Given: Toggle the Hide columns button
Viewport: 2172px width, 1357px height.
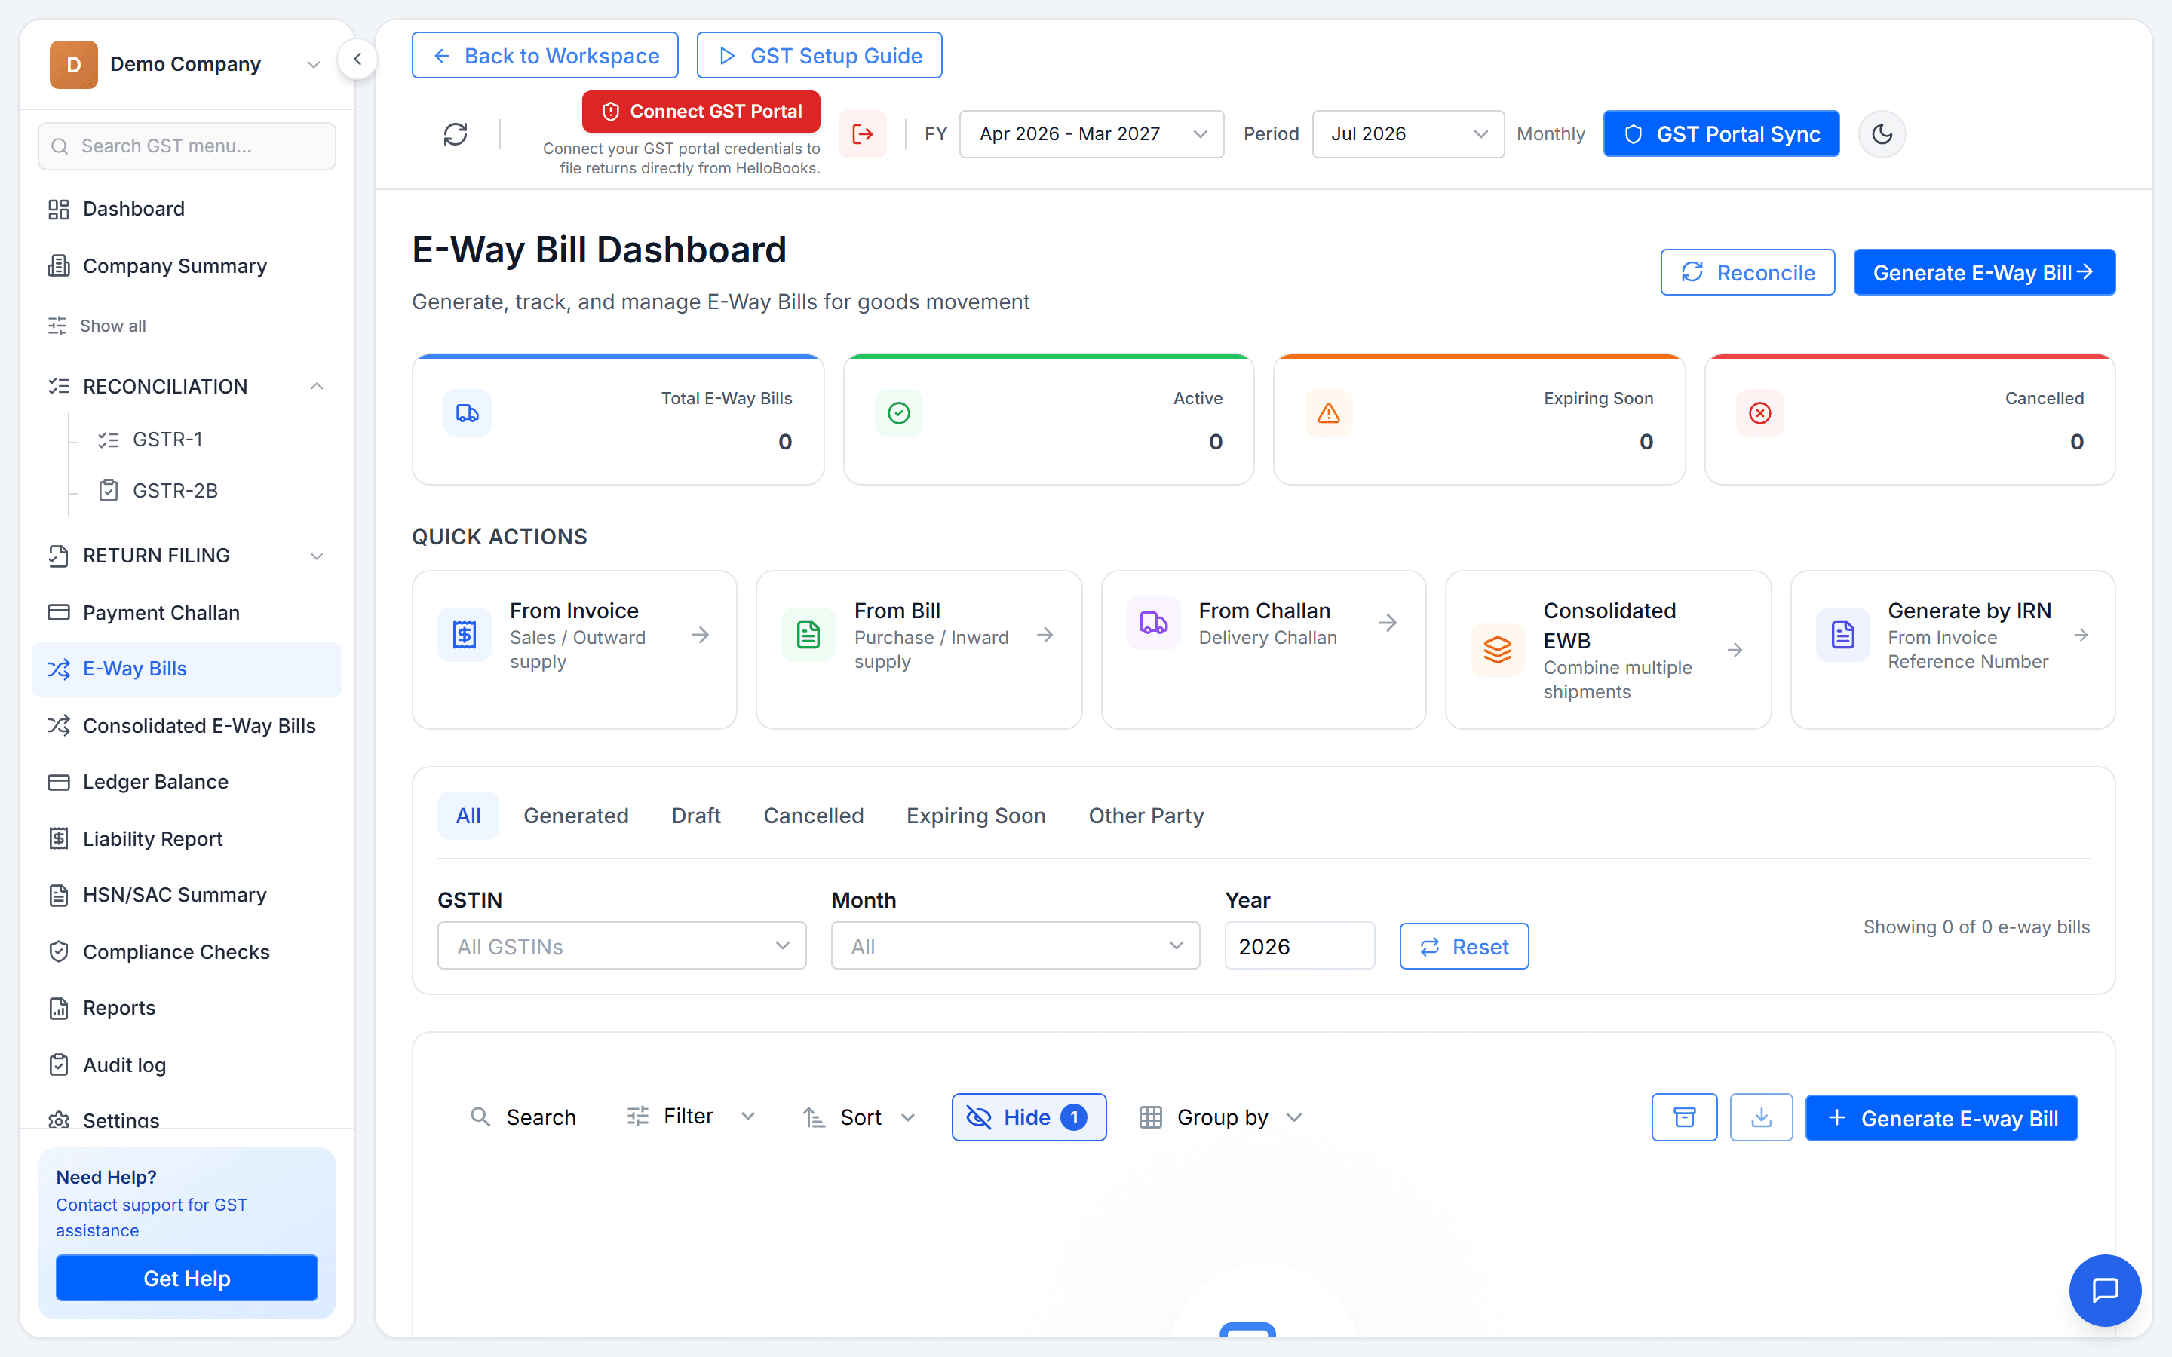Looking at the screenshot, I should (1029, 1117).
